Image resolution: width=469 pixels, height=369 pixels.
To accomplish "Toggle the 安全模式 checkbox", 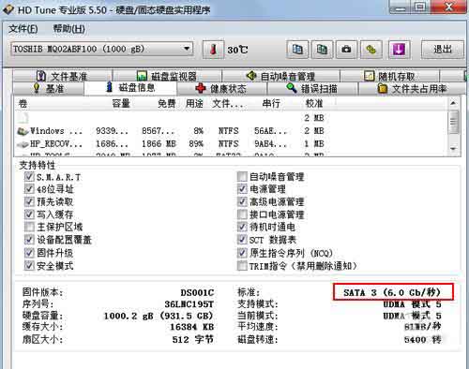I will (29, 266).
